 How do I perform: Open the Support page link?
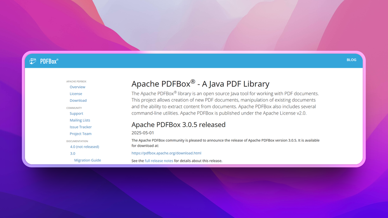[x=76, y=113]
